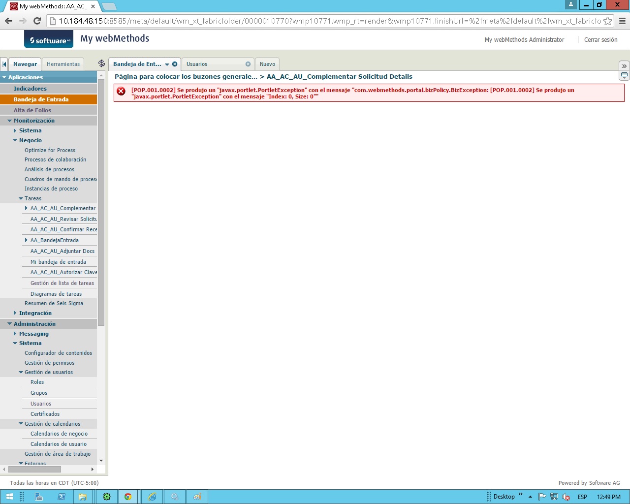Collapse the Negocio tree node
The image size is (630, 504).
(15, 140)
